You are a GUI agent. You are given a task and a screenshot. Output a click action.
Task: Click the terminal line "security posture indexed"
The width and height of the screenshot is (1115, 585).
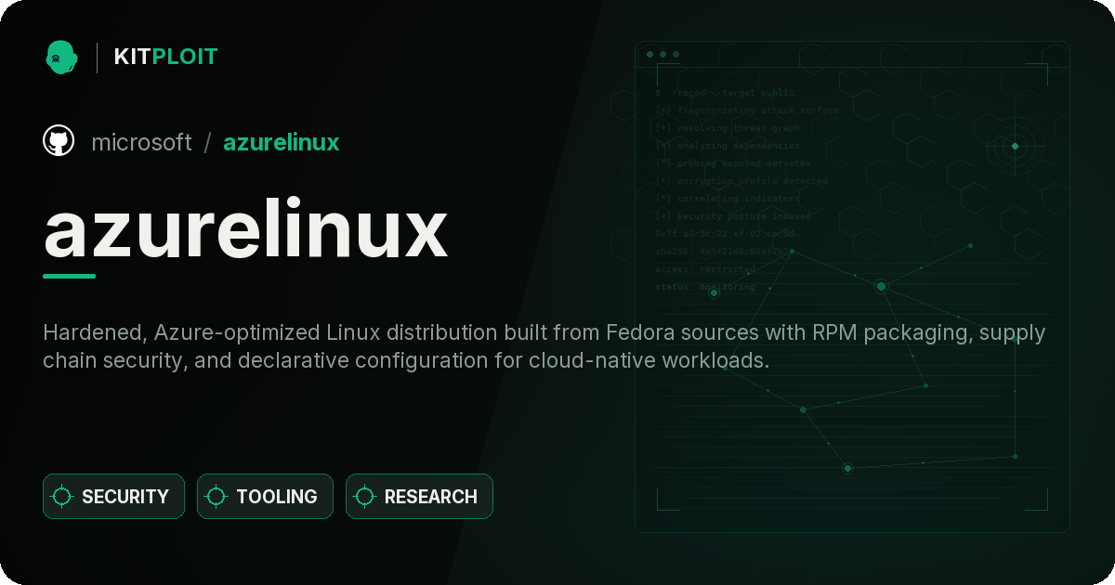732,216
